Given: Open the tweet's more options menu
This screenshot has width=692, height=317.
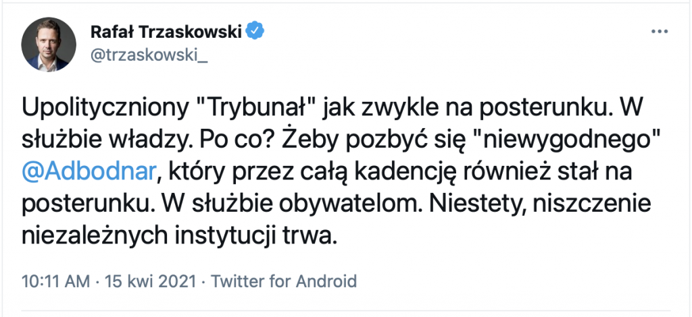Looking at the screenshot, I should coord(658,32).
